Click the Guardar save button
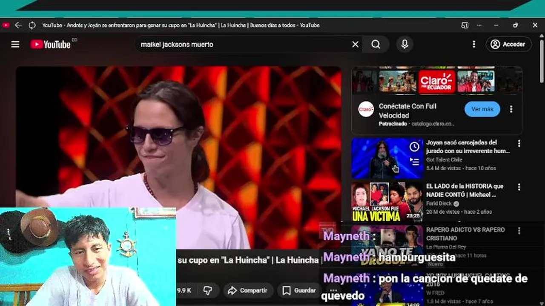This screenshot has width=545, height=306. (x=299, y=290)
